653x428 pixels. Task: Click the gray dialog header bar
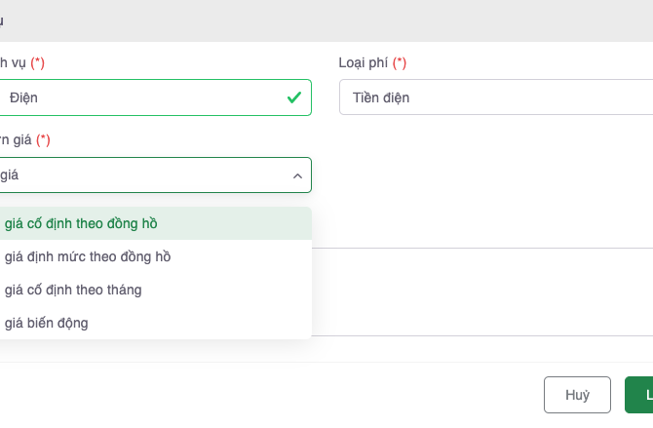tap(326, 20)
